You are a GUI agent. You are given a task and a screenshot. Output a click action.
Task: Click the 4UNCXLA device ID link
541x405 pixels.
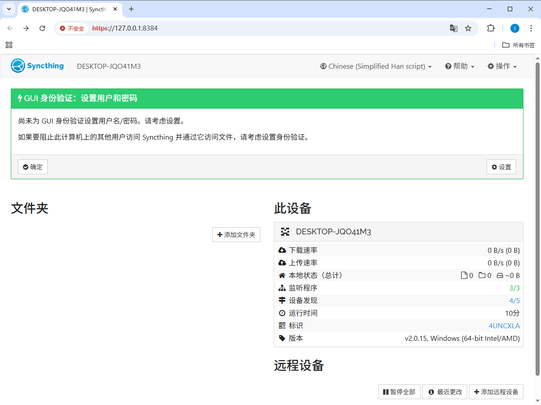click(504, 326)
